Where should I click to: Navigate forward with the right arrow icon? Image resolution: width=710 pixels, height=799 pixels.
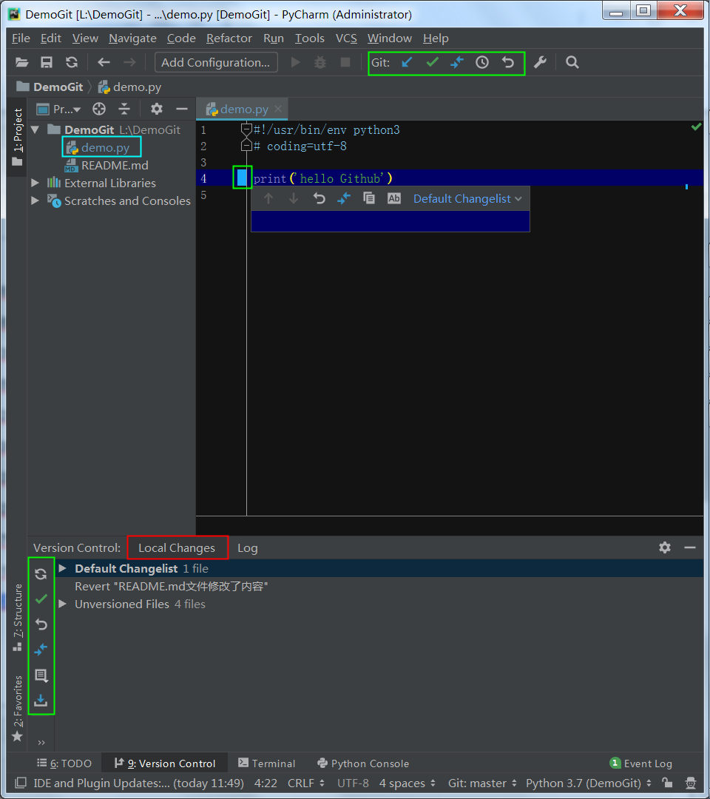click(x=130, y=63)
